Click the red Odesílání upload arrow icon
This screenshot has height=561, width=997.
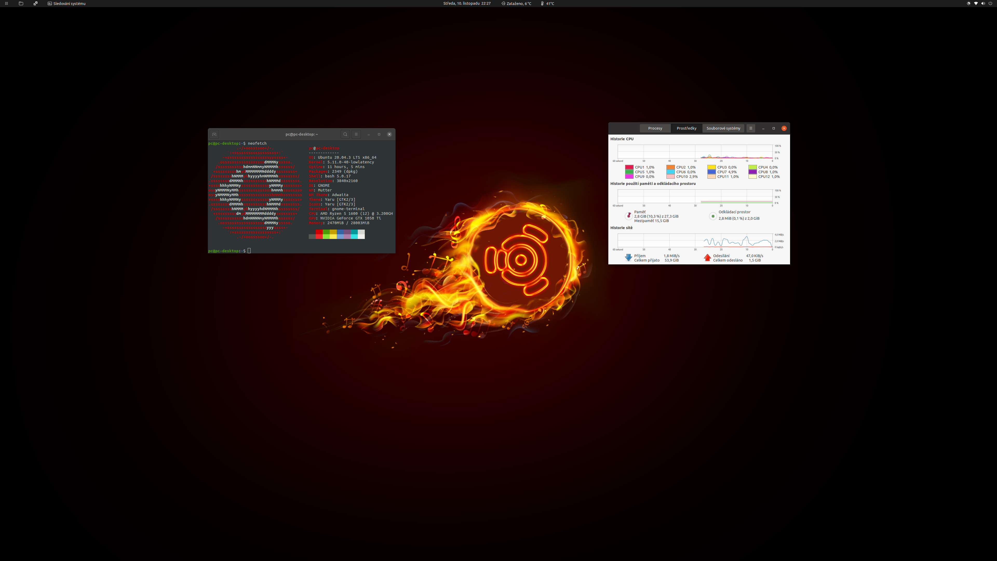(708, 258)
